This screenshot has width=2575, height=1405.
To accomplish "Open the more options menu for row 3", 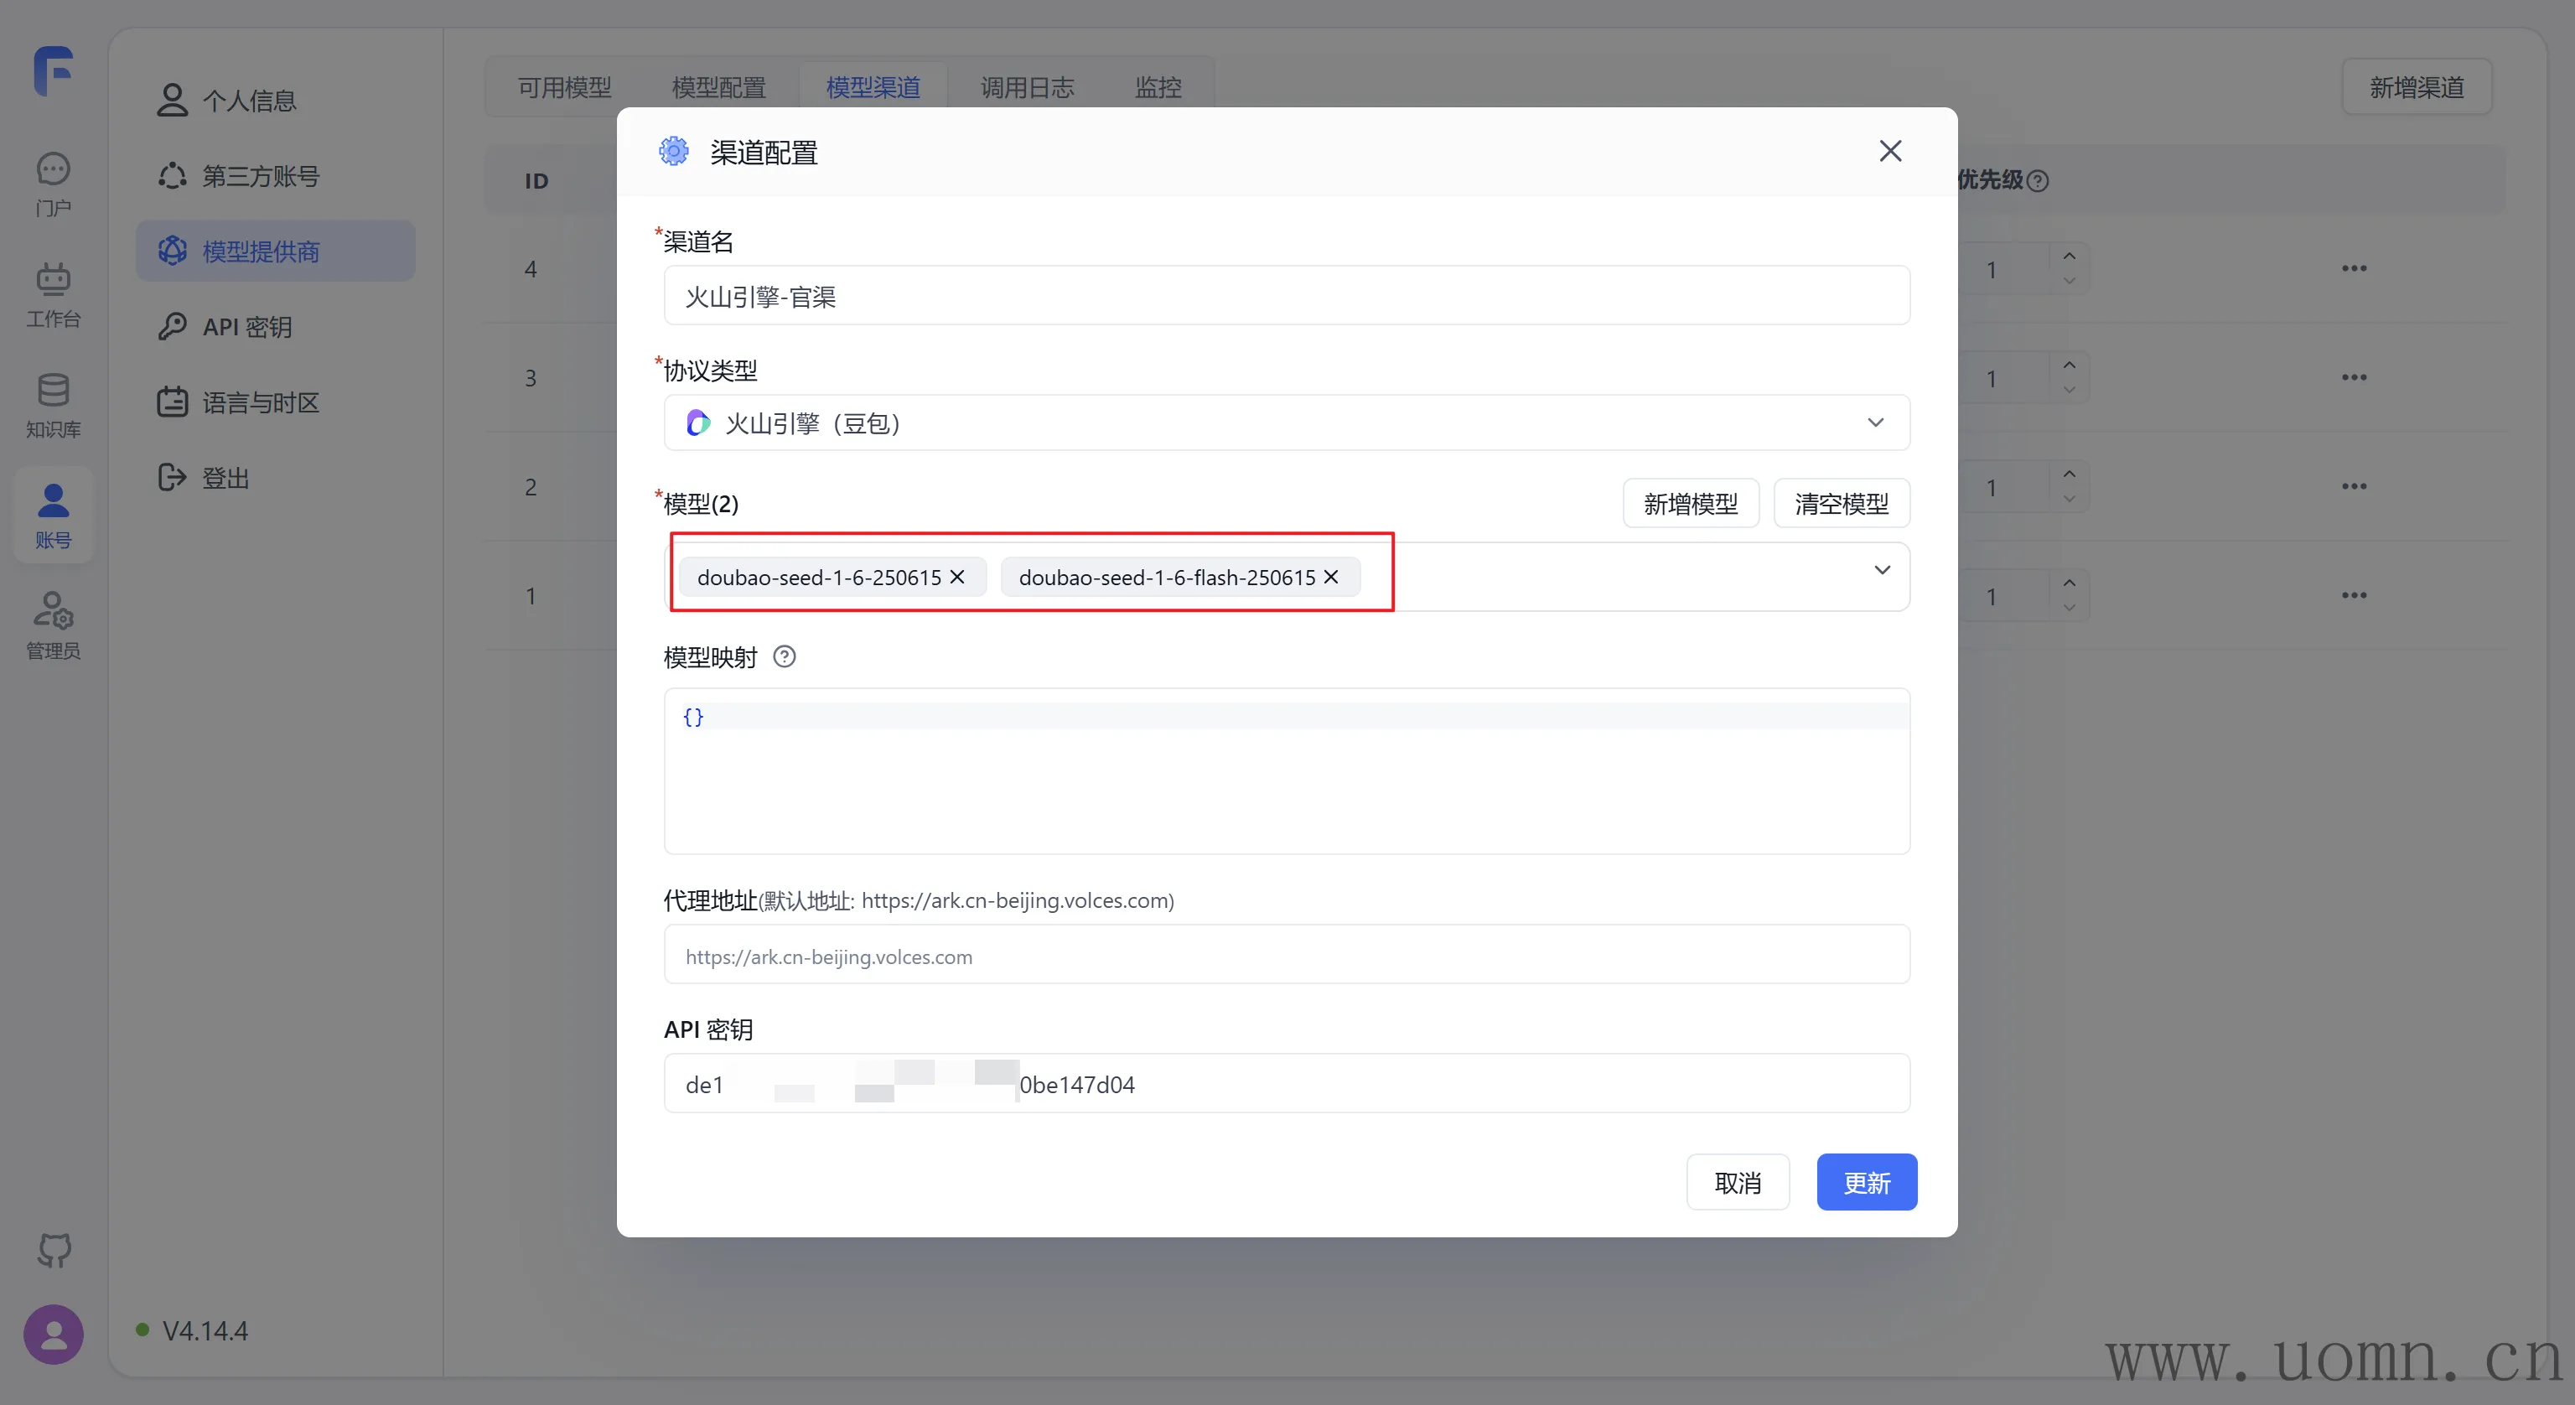I will (2354, 377).
